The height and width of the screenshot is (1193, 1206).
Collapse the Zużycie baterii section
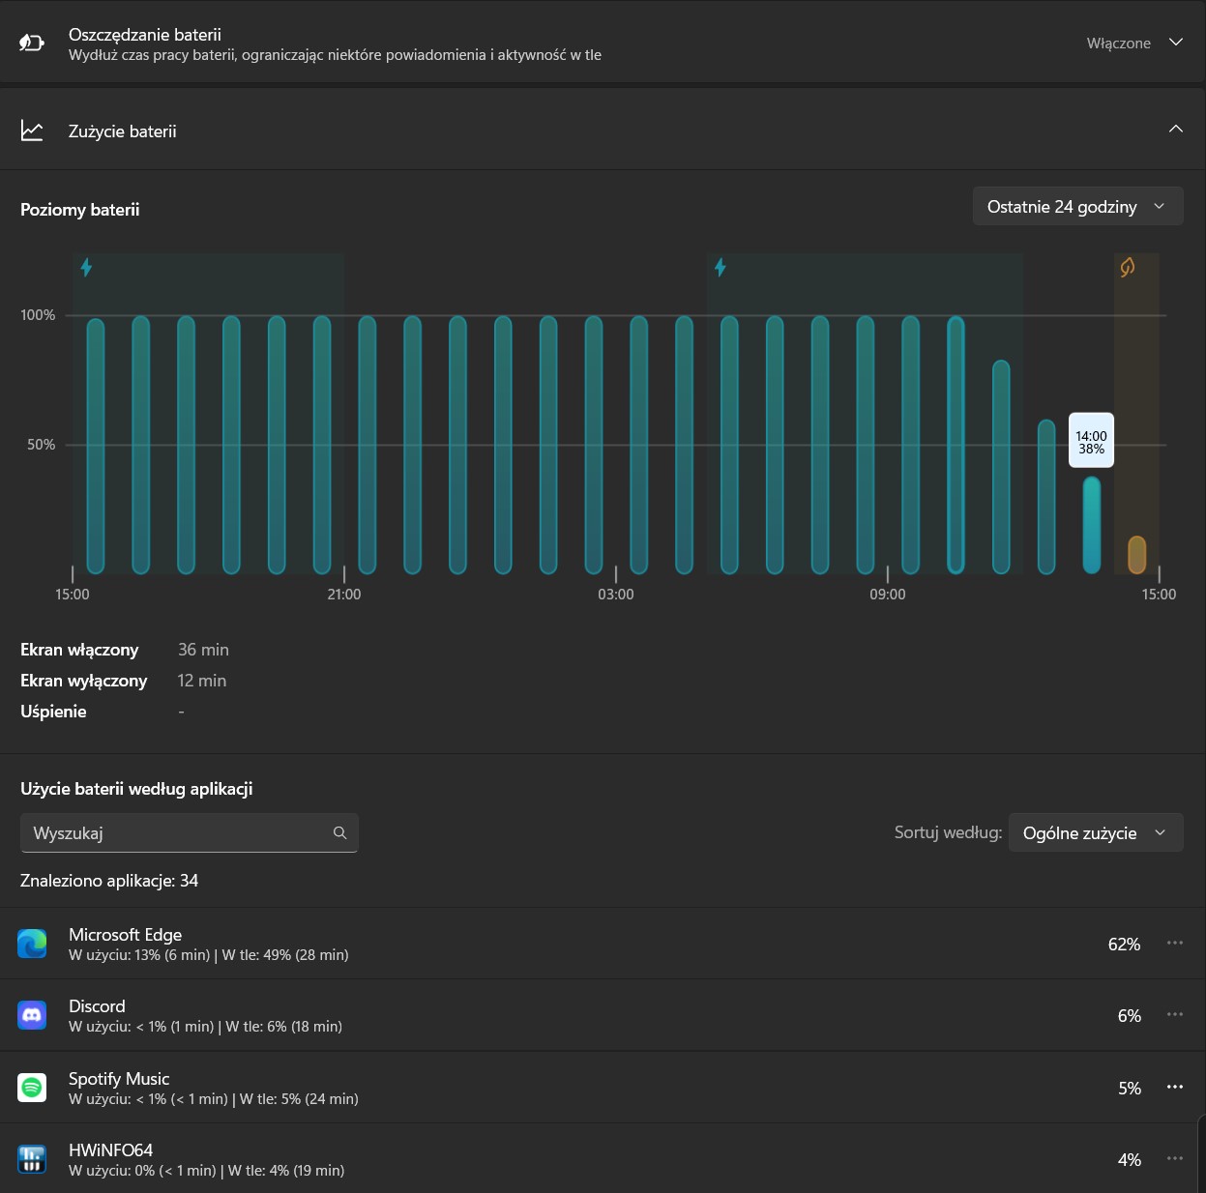point(1175,130)
